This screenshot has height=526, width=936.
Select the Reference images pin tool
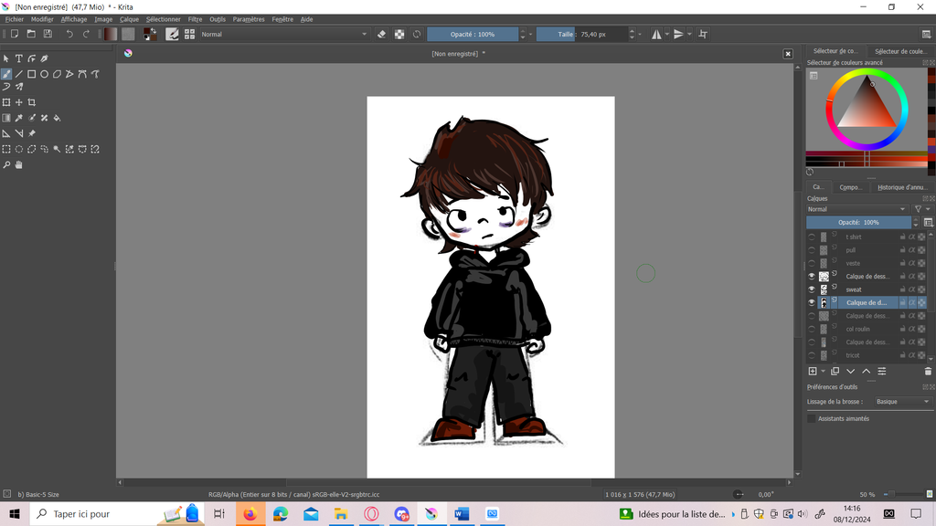pyautogui.click(x=32, y=133)
